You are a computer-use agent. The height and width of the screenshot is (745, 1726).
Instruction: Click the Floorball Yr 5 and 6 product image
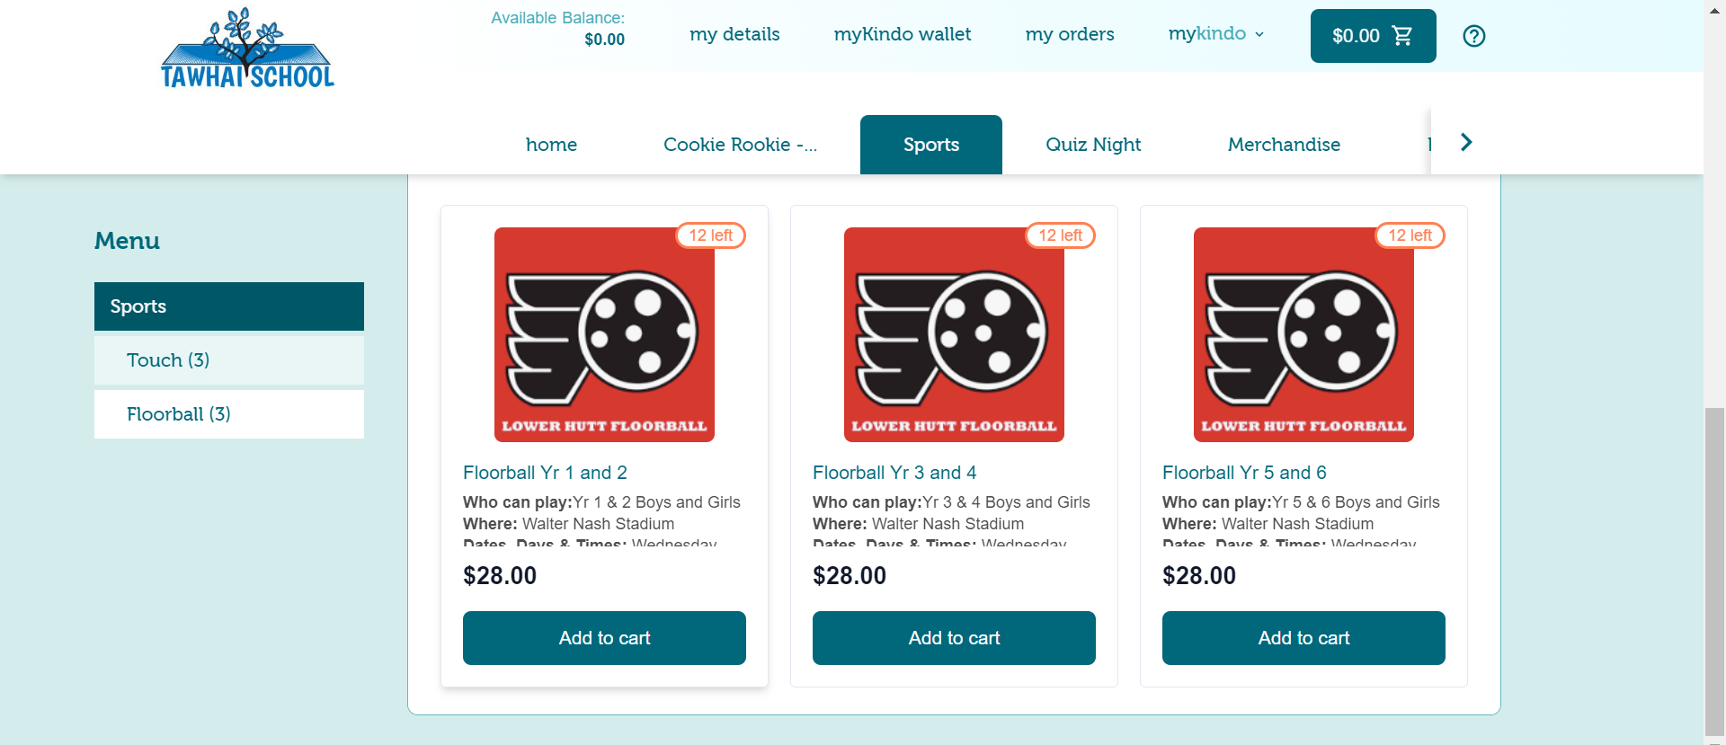(1303, 334)
